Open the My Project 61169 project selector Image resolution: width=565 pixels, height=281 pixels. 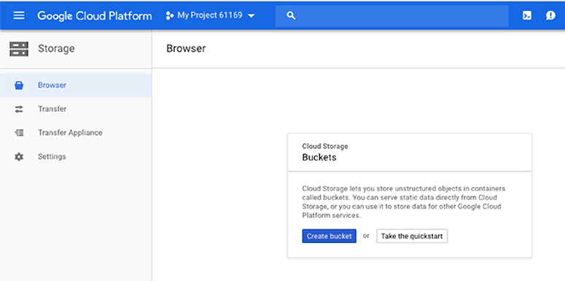pos(210,15)
